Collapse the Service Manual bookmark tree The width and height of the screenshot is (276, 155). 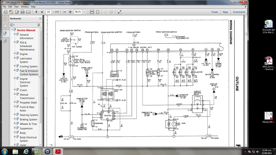12,30
